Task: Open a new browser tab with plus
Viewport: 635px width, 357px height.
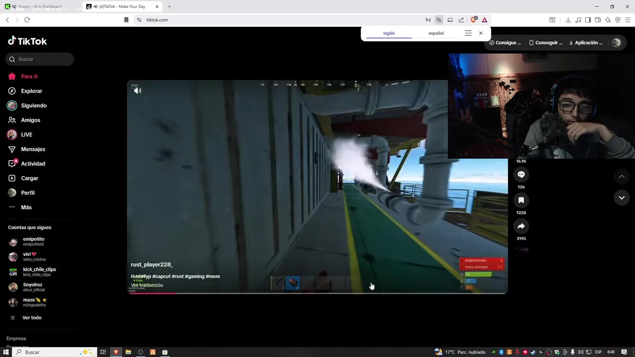Action: tap(169, 6)
